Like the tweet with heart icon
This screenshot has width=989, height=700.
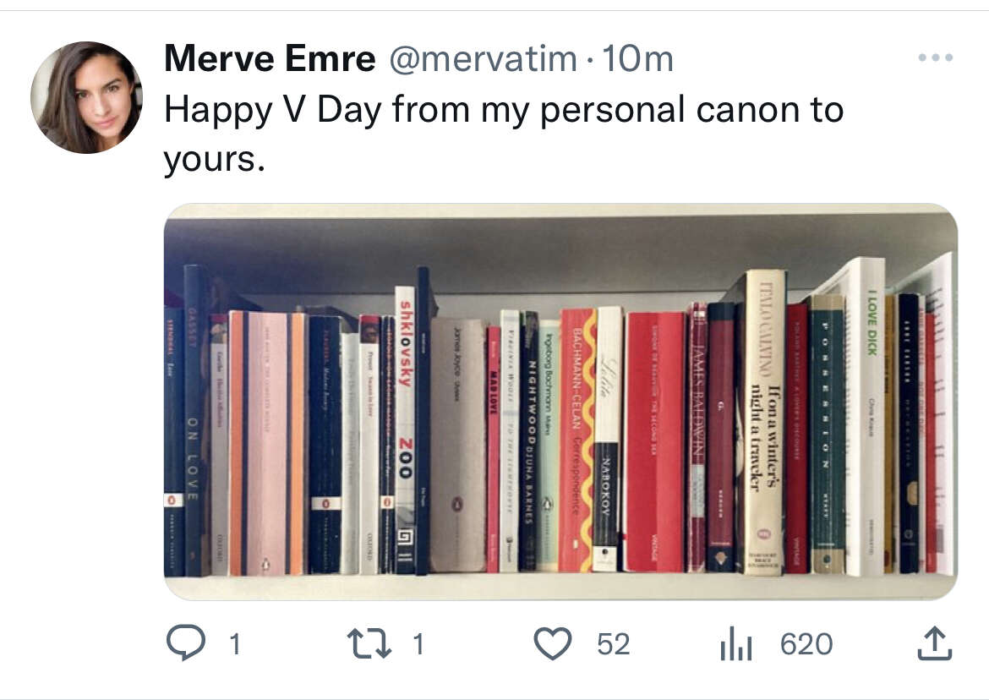coord(553,643)
